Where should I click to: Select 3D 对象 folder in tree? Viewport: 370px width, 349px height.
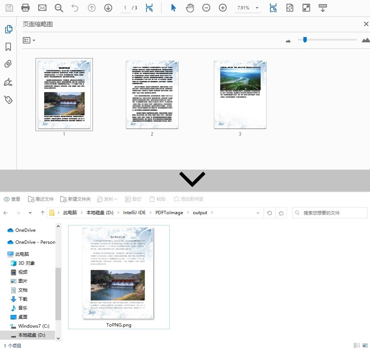click(x=23, y=263)
